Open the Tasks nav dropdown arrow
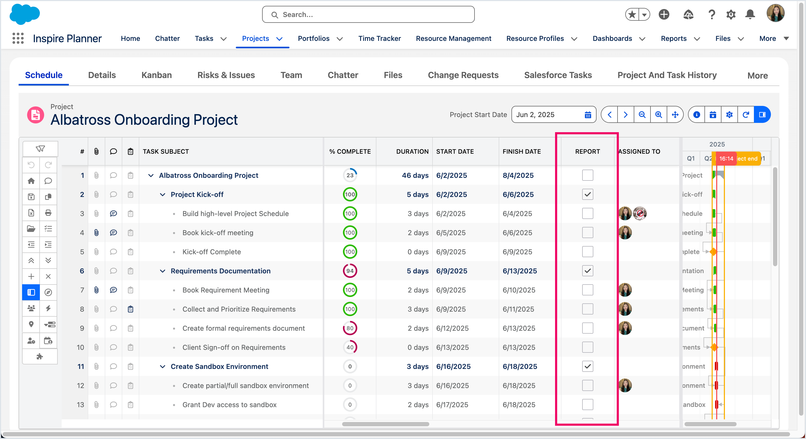 pyautogui.click(x=223, y=39)
